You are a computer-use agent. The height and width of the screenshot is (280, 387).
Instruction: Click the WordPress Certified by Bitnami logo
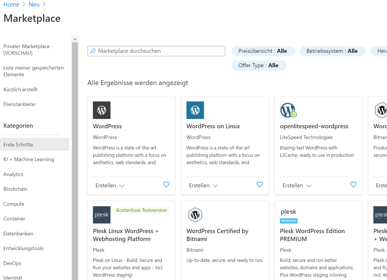pos(195,215)
